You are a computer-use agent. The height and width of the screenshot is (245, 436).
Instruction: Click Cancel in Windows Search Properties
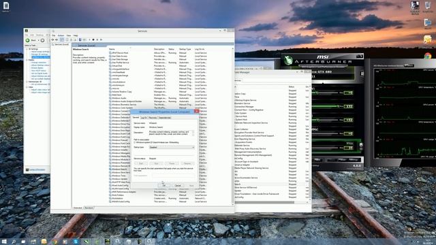click(178, 186)
